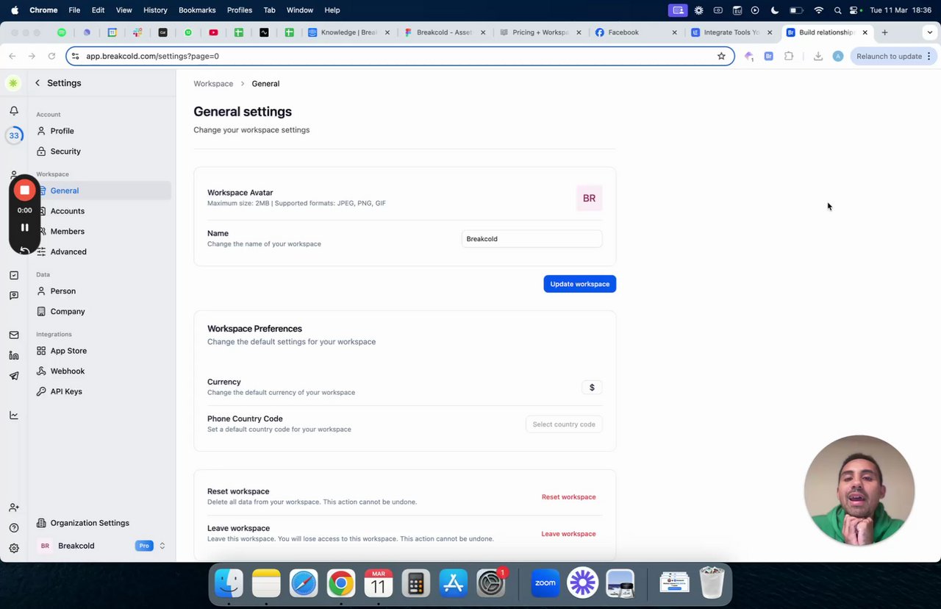Open the History menu in the menu bar

tap(155, 10)
